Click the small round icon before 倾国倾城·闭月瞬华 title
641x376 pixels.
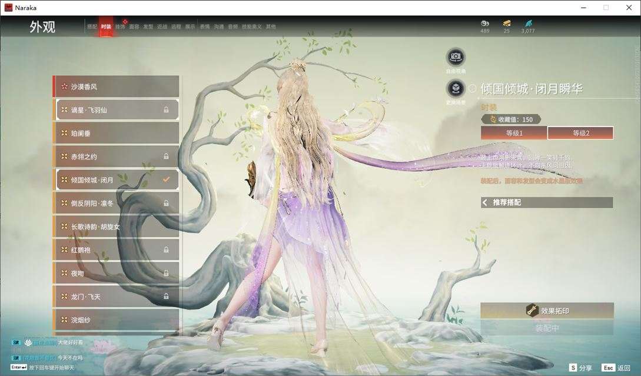[x=473, y=88]
